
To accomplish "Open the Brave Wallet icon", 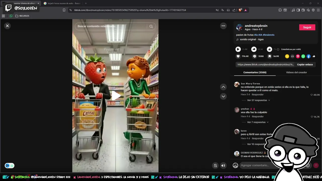I will (x=303, y=10).
